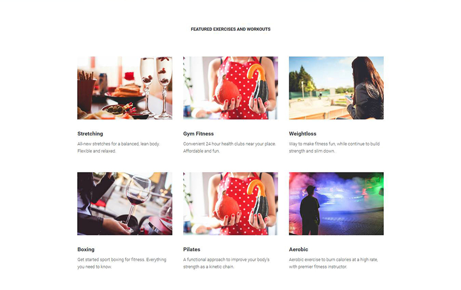
Task: Select the Aerobic burn calories description
Action: tap(333, 263)
